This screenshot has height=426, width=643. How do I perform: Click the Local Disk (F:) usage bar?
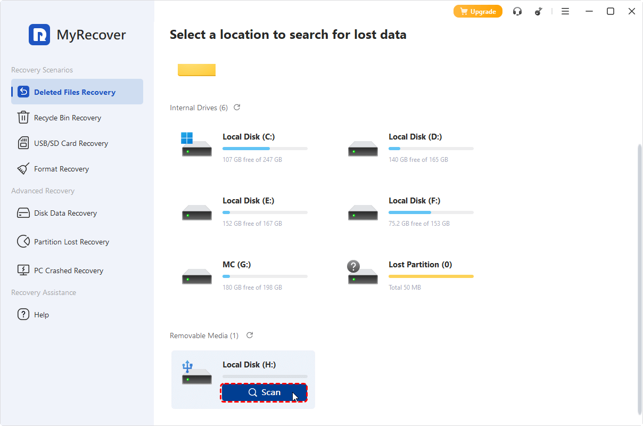[431, 212]
